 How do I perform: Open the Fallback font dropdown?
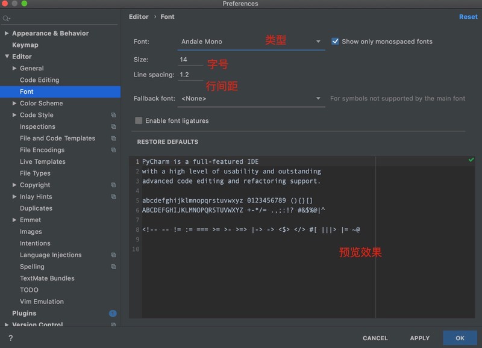click(251, 99)
